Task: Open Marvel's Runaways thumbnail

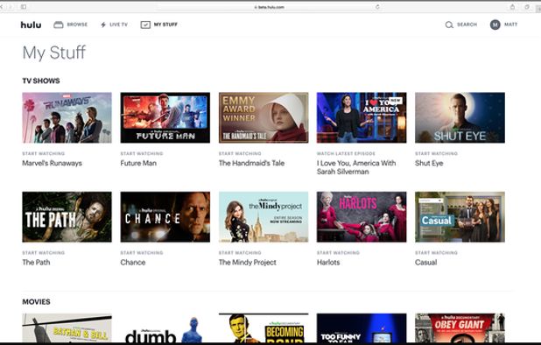Action: 67,117
